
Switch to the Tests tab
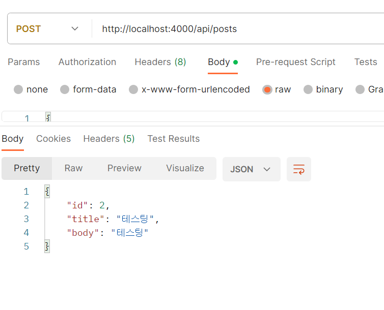click(x=366, y=62)
